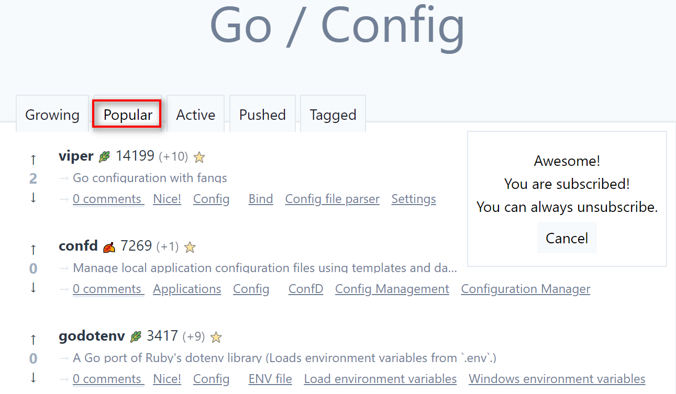Screen dimensions: 676x394
Task: Switch to the Pushed tab
Action: click(262, 115)
